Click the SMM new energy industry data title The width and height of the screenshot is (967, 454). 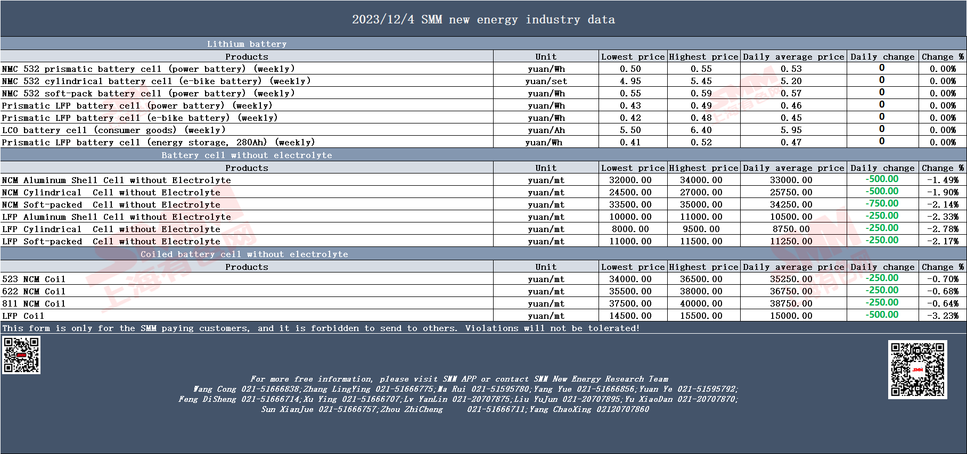[x=483, y=20]
